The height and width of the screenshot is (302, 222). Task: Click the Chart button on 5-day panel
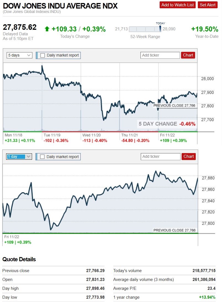point(188,55)
